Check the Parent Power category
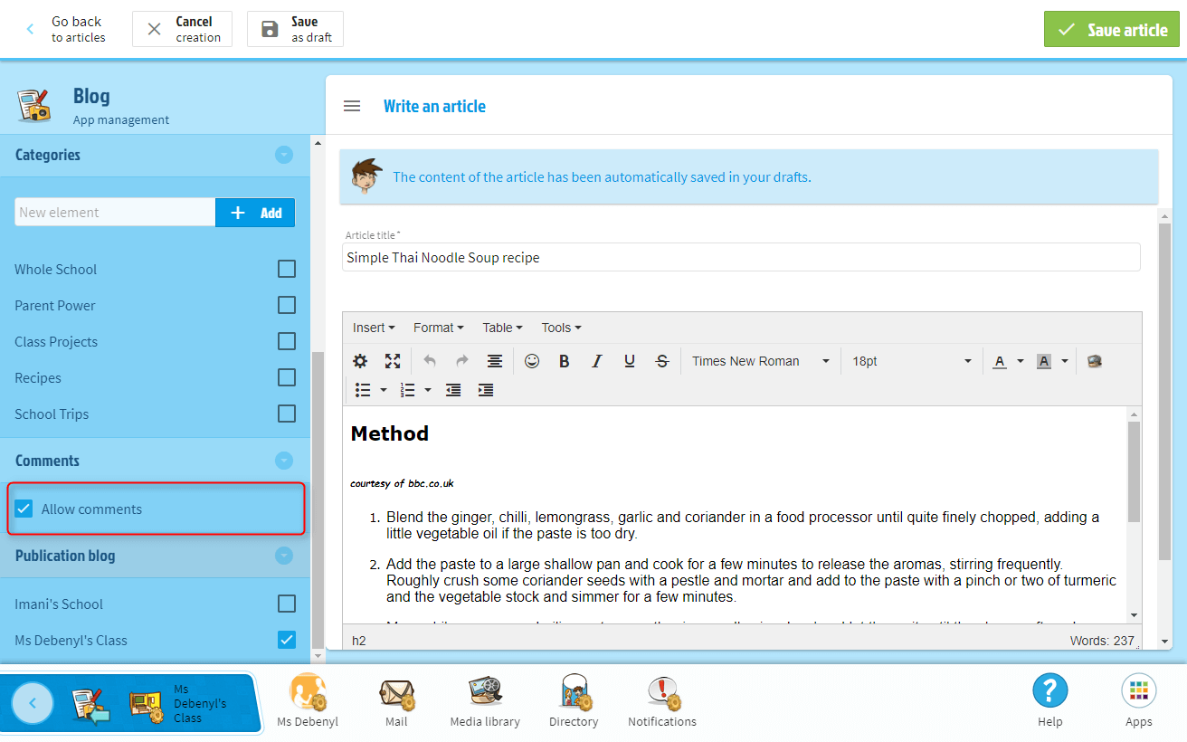 click(x=287, y=305)
